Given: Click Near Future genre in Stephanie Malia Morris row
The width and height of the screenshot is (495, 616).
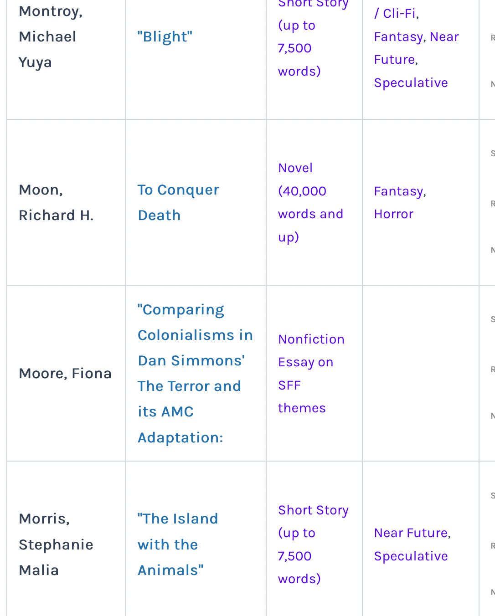Looking at the screenshot, I should pyautogui.click(x=411, y=533).
